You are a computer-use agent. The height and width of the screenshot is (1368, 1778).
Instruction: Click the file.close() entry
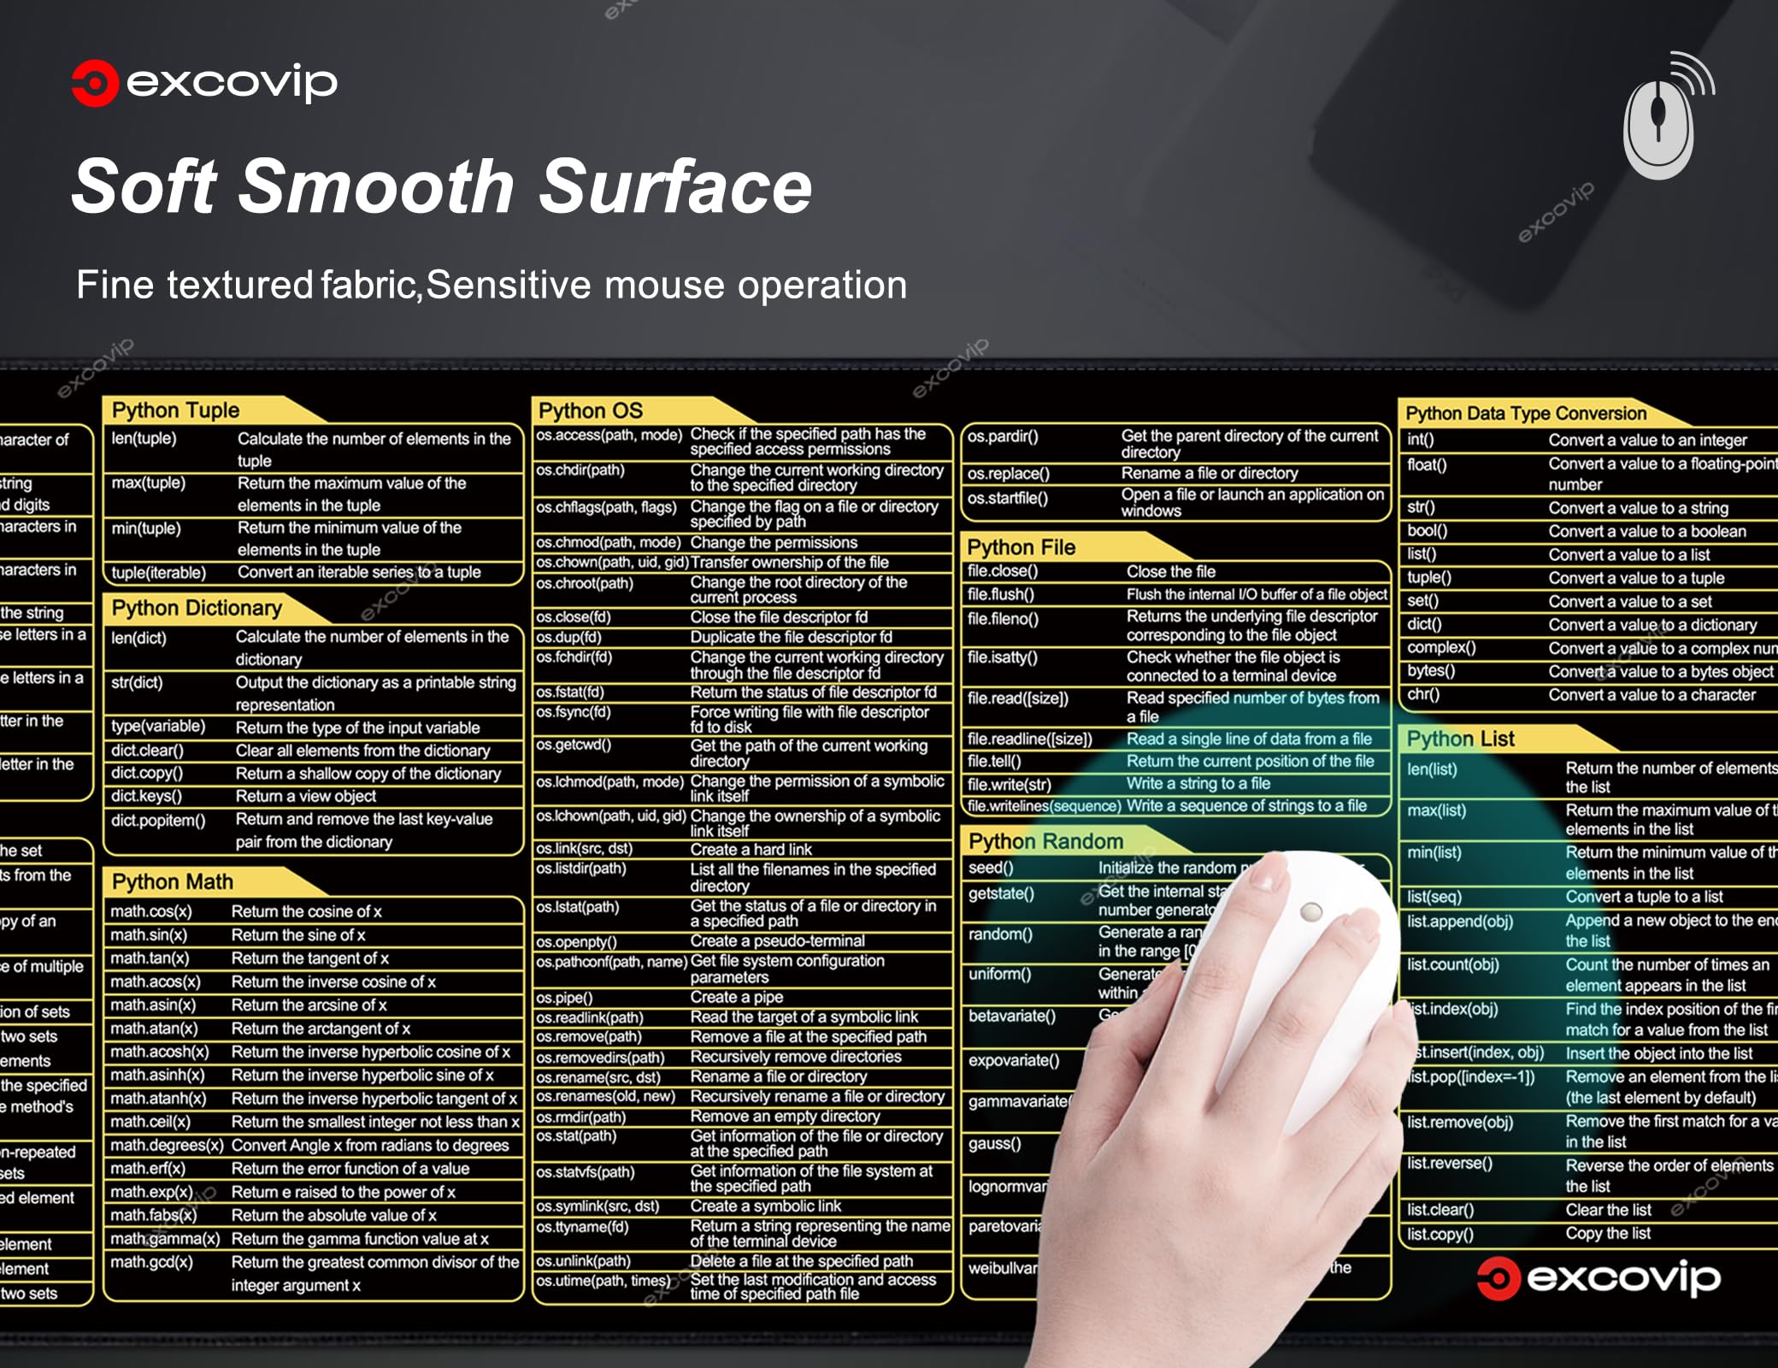[x=1003, y=571]
